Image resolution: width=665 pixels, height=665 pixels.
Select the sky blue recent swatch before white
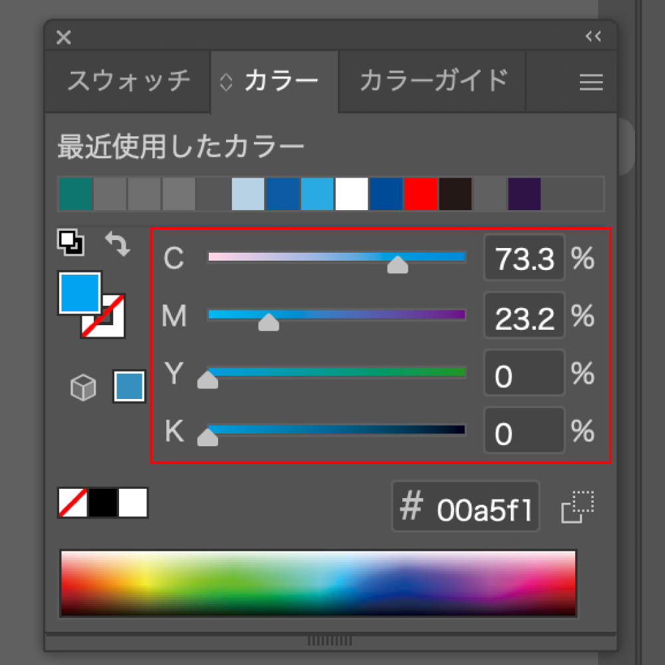(317, 194)
